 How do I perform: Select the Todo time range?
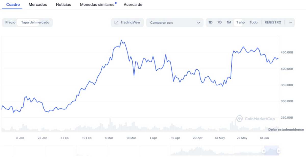pyautogui.click(x=253, y=22)
